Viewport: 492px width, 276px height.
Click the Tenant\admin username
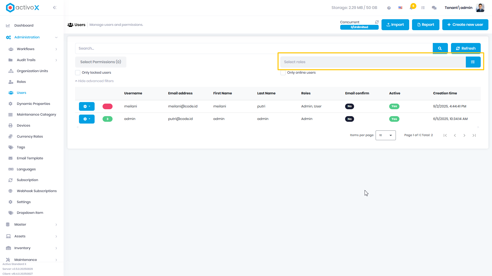pos(458,8)
